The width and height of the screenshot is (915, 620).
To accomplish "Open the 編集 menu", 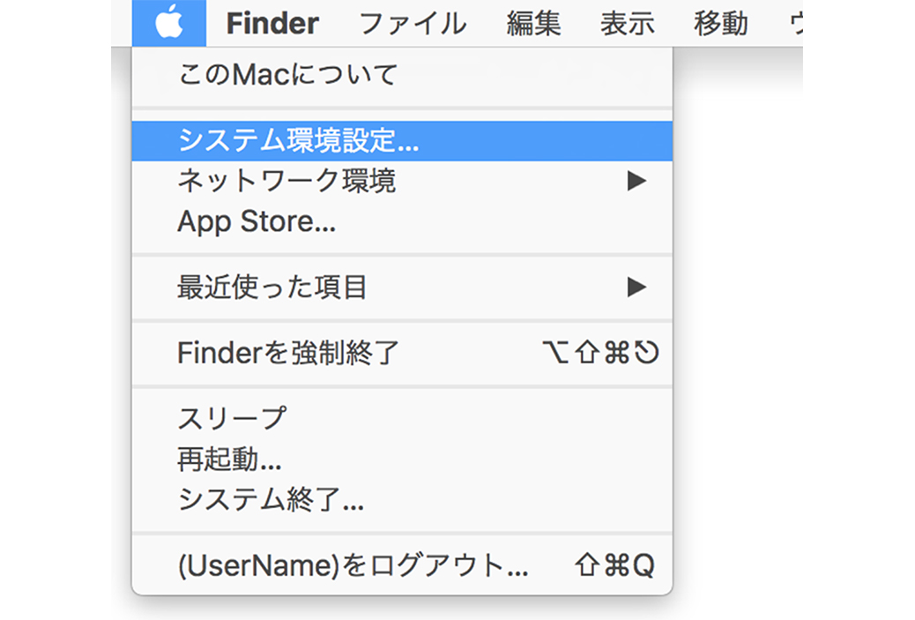I will click(533, 23).
